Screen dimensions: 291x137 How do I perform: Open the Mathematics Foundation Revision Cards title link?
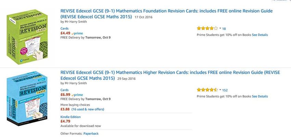[166, 14]
